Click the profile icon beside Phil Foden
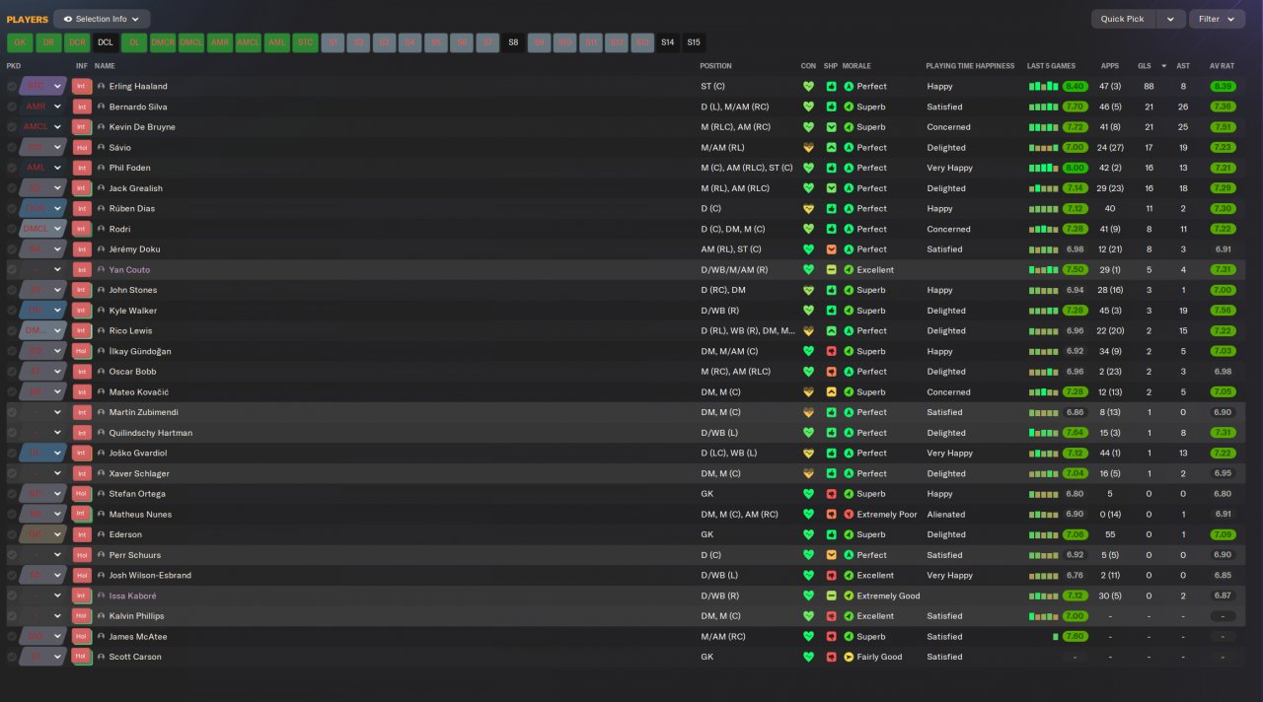This screenshot has width=1263, height=702. (101, 169)
